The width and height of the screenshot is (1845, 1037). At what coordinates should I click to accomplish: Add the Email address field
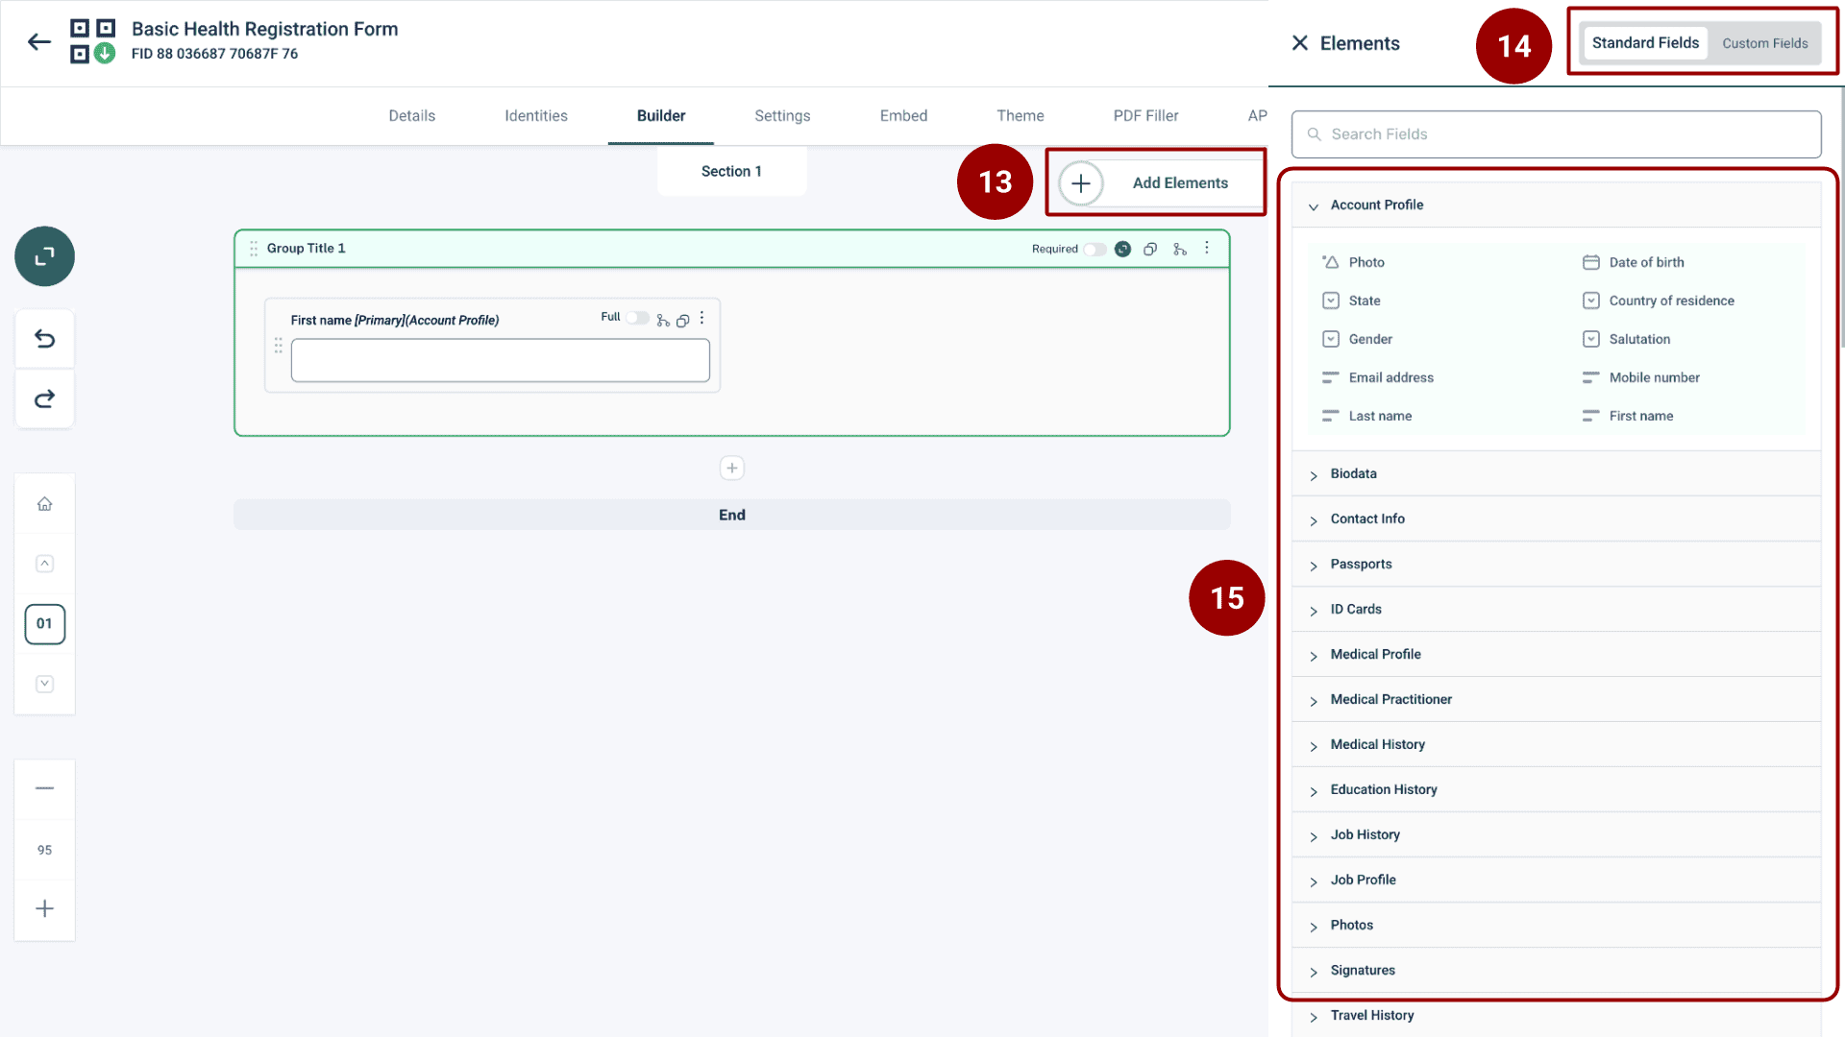1390,377
